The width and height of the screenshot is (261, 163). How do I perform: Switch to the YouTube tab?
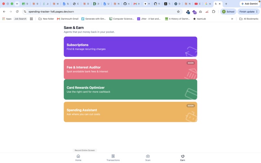click(198, 4)
